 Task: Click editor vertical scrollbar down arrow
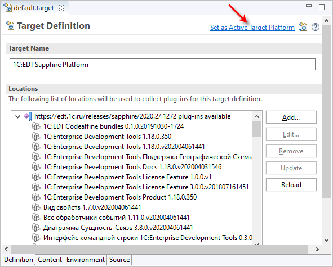[x=326, y=240]
